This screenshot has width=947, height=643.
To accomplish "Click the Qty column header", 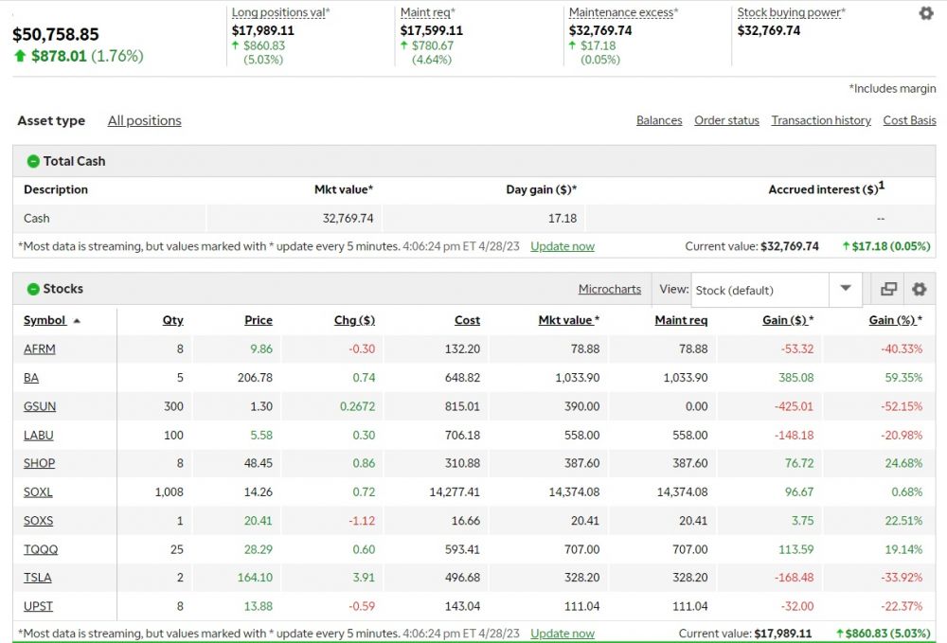I will coord(172,320).
